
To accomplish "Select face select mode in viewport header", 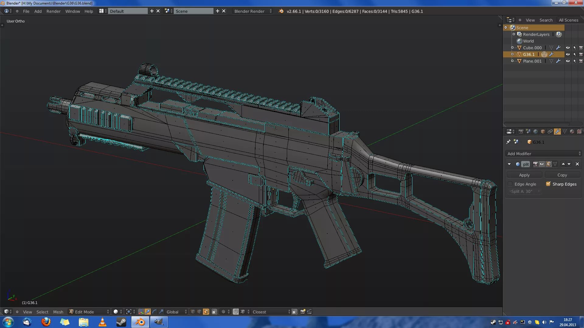I will click(x=206, y=312).
